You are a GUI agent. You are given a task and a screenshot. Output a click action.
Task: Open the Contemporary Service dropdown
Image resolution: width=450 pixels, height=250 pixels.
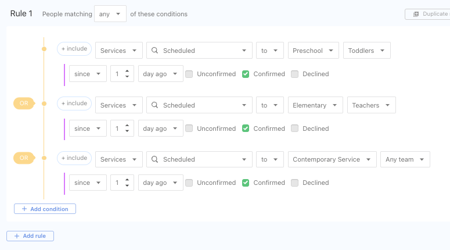(x=332, y=159)
